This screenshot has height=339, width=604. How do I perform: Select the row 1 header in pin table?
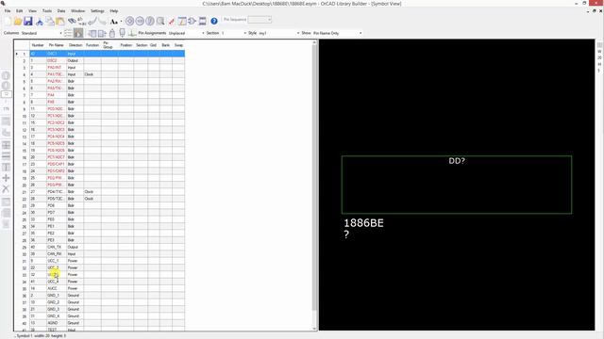(x=22, y=54)
